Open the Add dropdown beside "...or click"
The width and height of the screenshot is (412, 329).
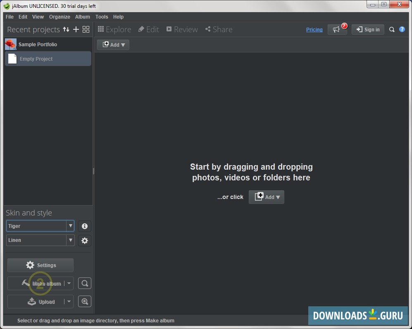tap(267, 197)
